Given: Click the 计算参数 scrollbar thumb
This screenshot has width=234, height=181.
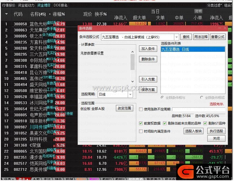Looking at the screenshot, I should [132, 62].
